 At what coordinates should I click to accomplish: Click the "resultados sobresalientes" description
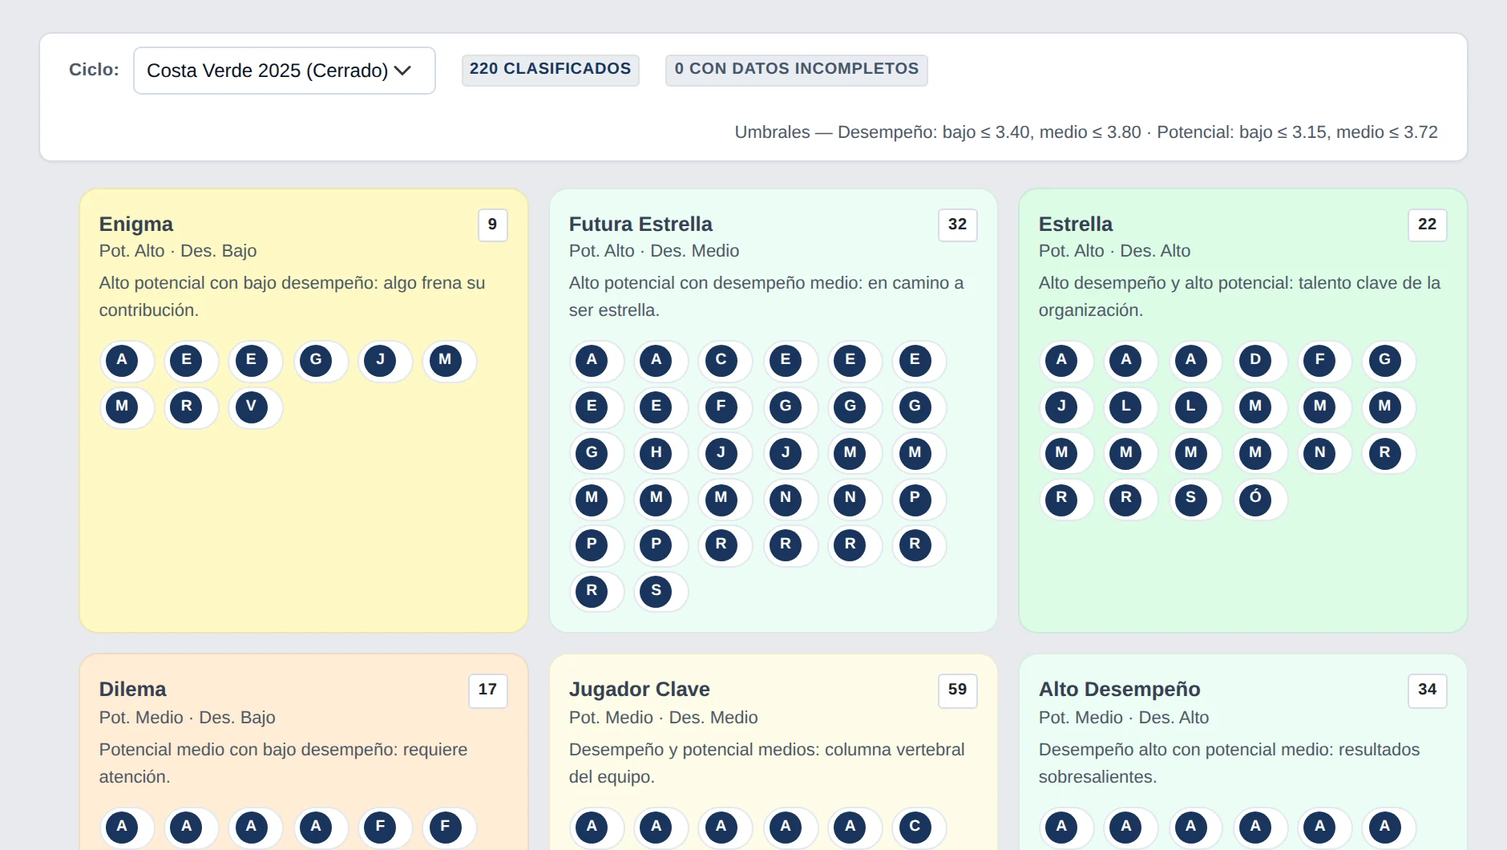point(1230,763)
